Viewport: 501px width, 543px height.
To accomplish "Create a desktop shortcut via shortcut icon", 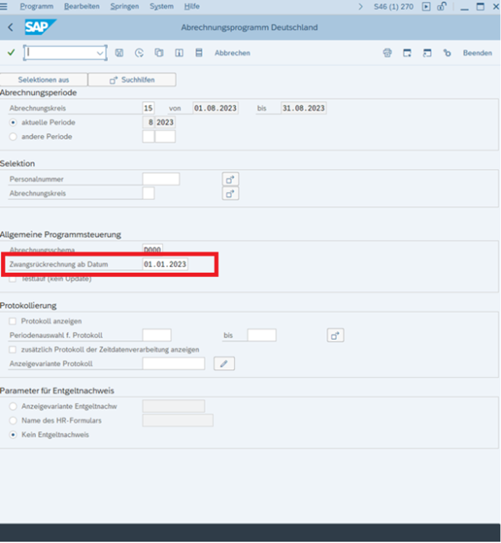I will click(427, 53).
